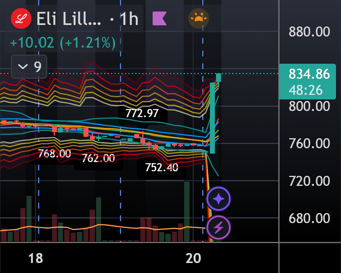Click the tallest green volume bar

(x=187, y=212)
